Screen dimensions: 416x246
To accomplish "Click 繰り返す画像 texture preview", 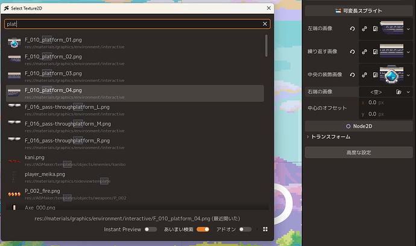I will [x=392, y=51].
